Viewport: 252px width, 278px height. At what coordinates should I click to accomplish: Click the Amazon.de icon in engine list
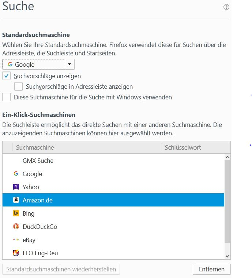pos(16,200)
